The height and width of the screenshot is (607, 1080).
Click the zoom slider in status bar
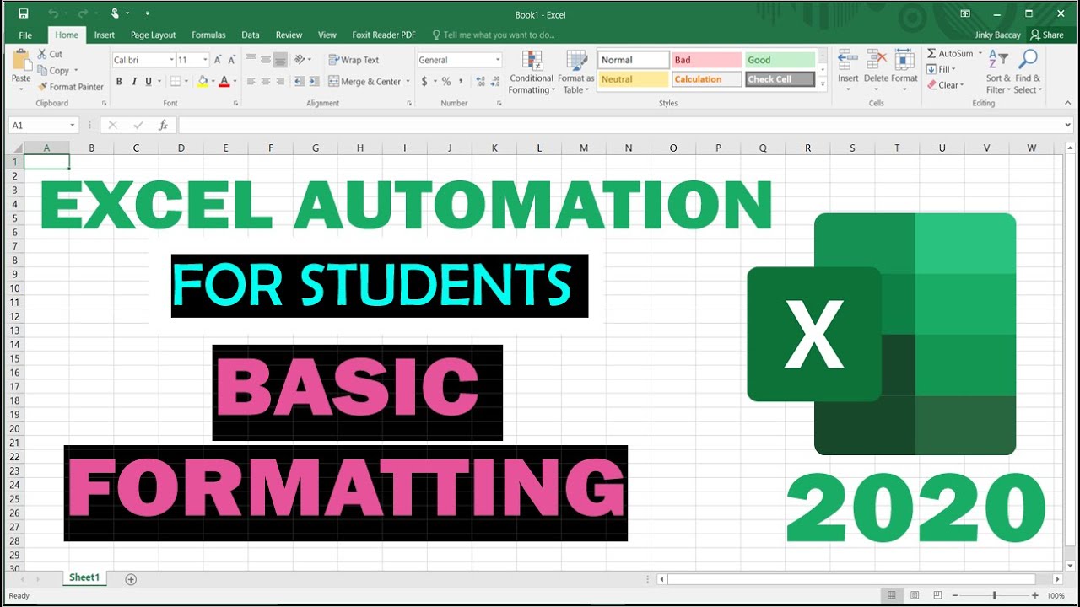995,596
